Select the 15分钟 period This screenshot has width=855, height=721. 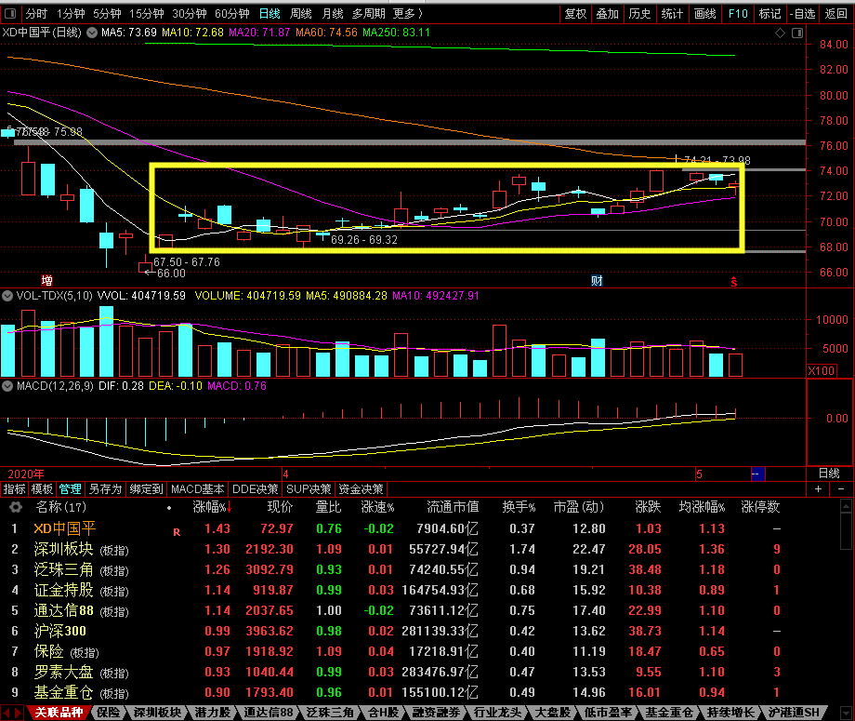[147, 13]
